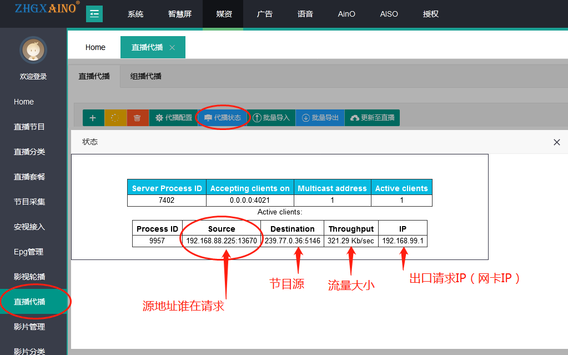Select Epg管理 in the sidebar
This screenshot has height=355, width=568.
point(28,252)
